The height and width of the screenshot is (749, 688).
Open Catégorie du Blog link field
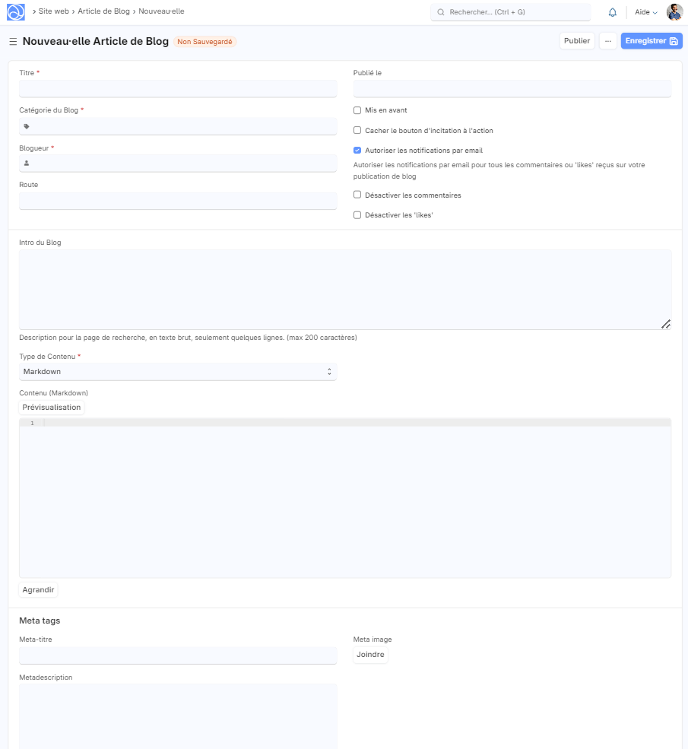coord(177,127)
